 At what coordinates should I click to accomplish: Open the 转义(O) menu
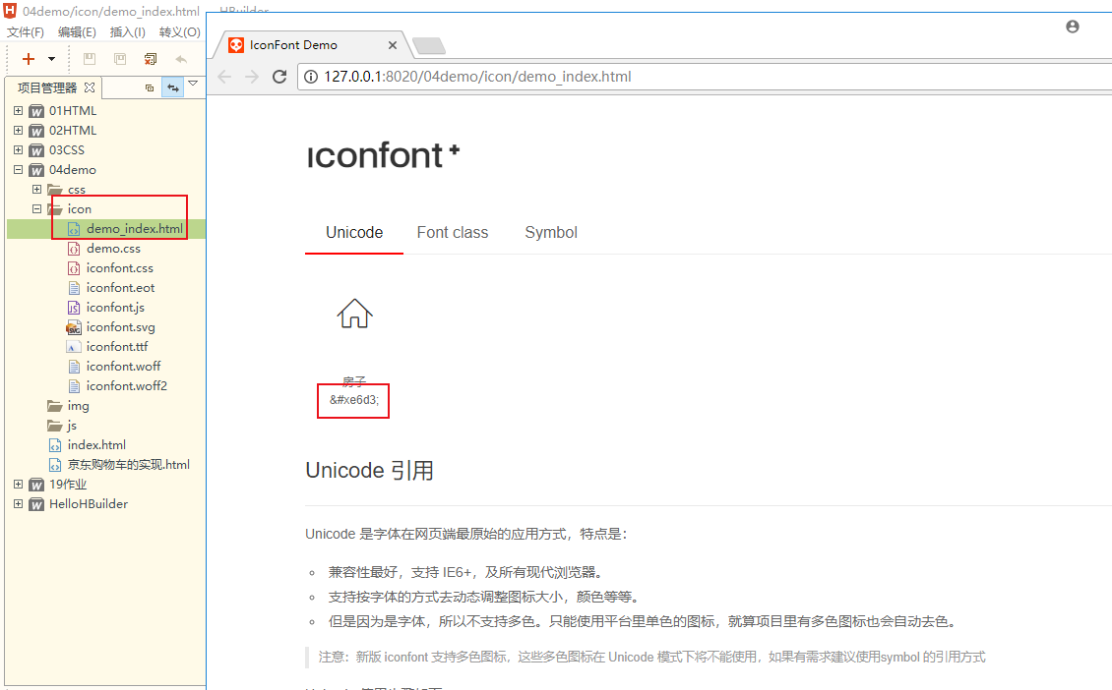pyautogui.click(x=179, y=31)
